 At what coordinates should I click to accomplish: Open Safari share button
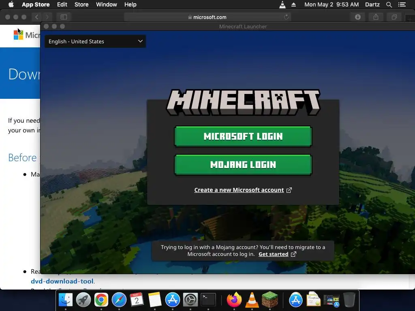tap(376, 17)
